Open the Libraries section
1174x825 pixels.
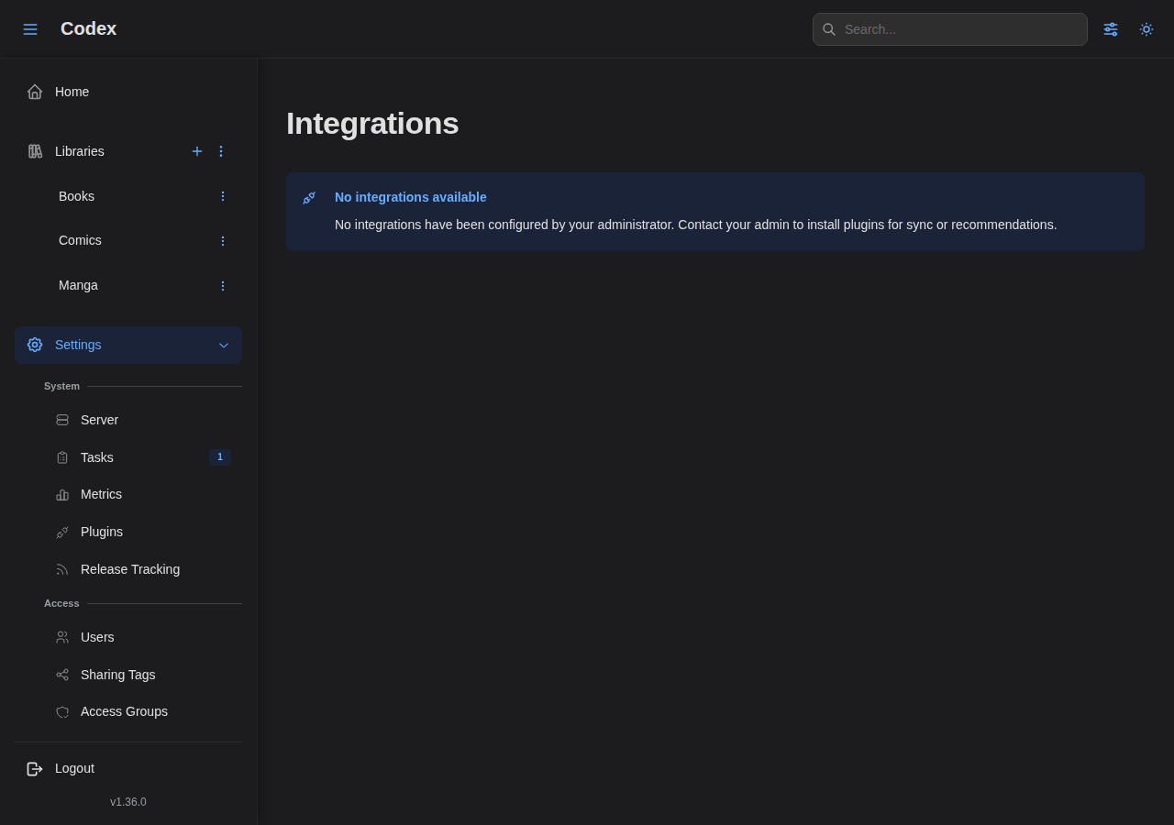tap(128, 151)
